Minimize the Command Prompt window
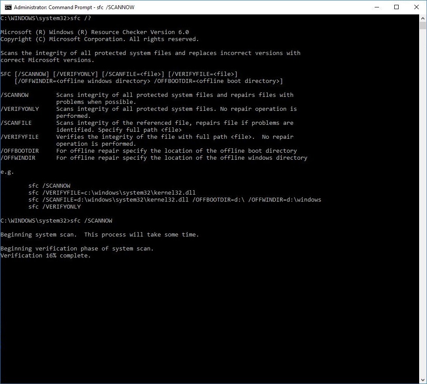The width and height of the screenshot is (427, 384). pos(377,7)
